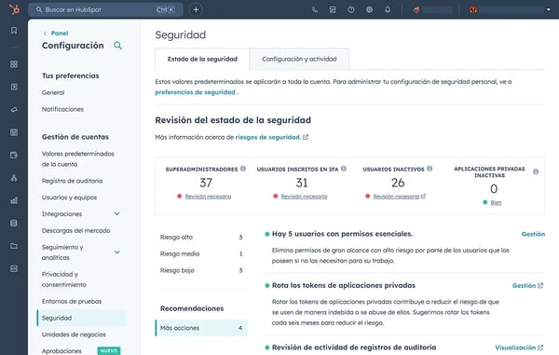Open the account dropdown arrow top right

tap(549, 9)
